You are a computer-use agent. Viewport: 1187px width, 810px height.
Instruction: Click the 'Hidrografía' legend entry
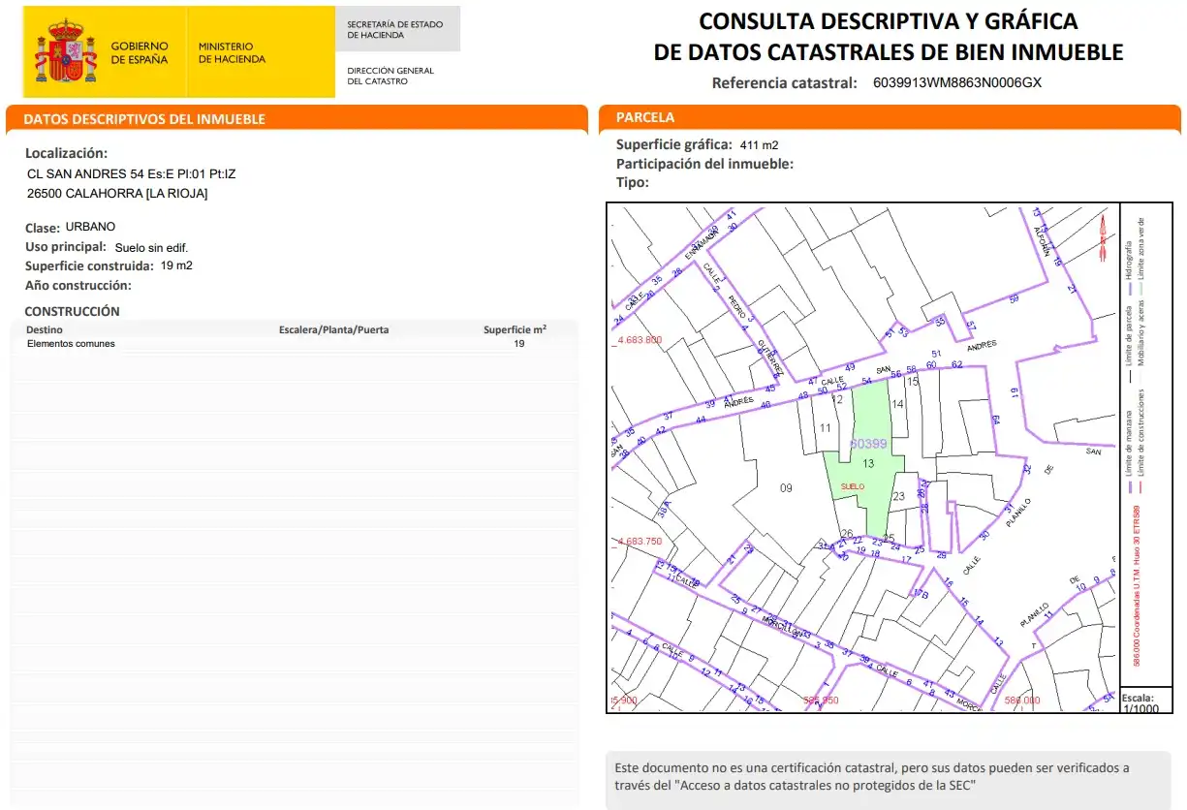click(x=1129, y=261)
